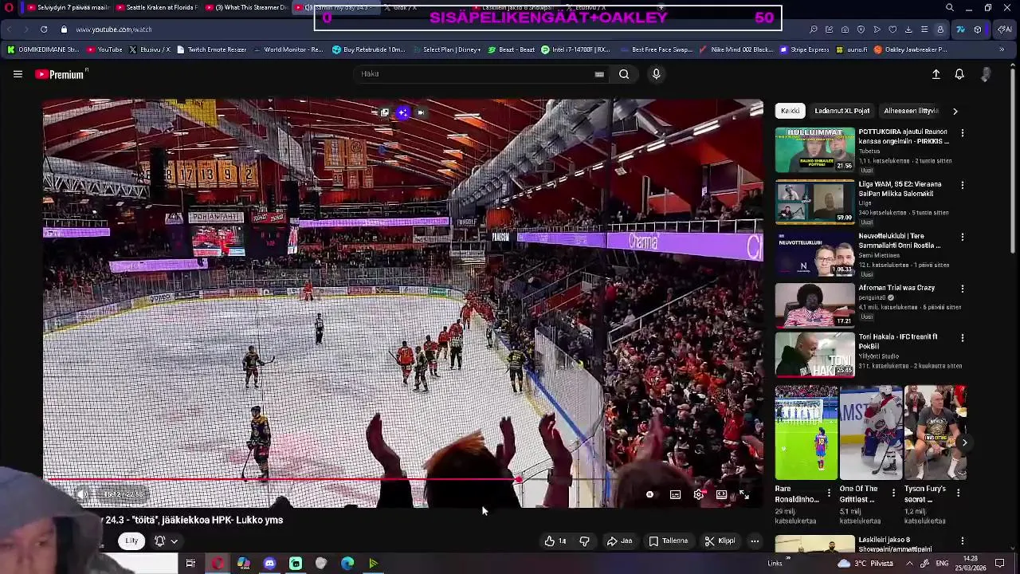Screen dimensions: 1020x574
Task: Click the Liity join button
Action: point(131,541)
